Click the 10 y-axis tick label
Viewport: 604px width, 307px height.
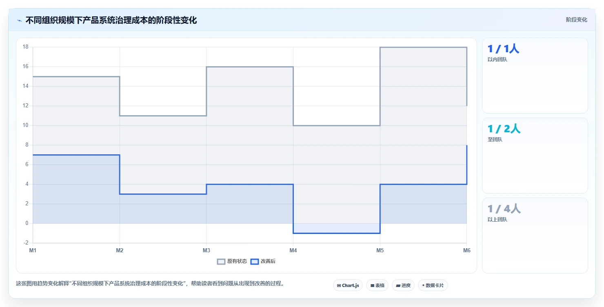click(x=25, y=125)
